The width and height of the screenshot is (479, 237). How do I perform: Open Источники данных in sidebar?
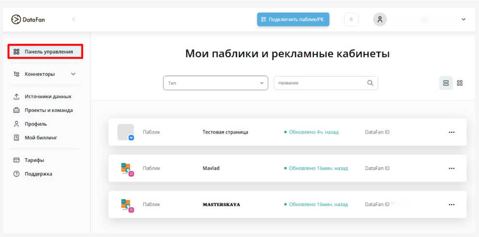(x=48, y=96)
